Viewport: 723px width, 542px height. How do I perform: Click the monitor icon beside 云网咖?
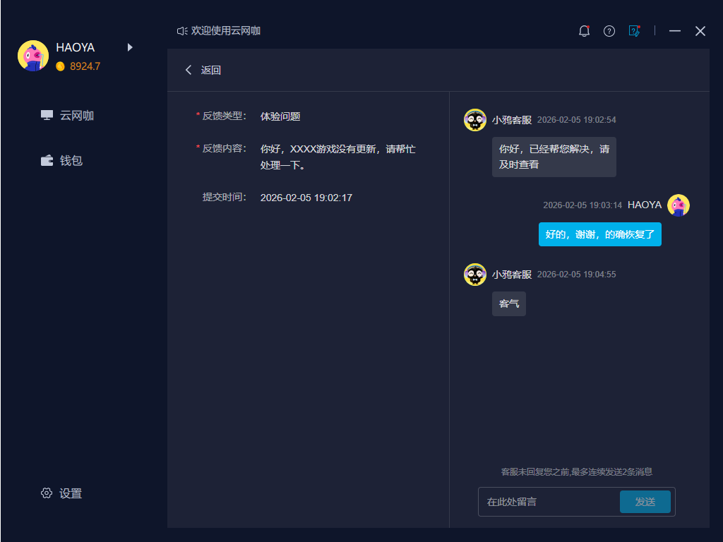click(x=47, y=116)
